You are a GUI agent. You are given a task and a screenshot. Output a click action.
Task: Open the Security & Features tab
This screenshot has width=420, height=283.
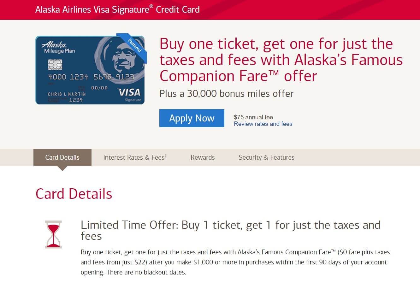pyautogui.click(x=266, y=157)
